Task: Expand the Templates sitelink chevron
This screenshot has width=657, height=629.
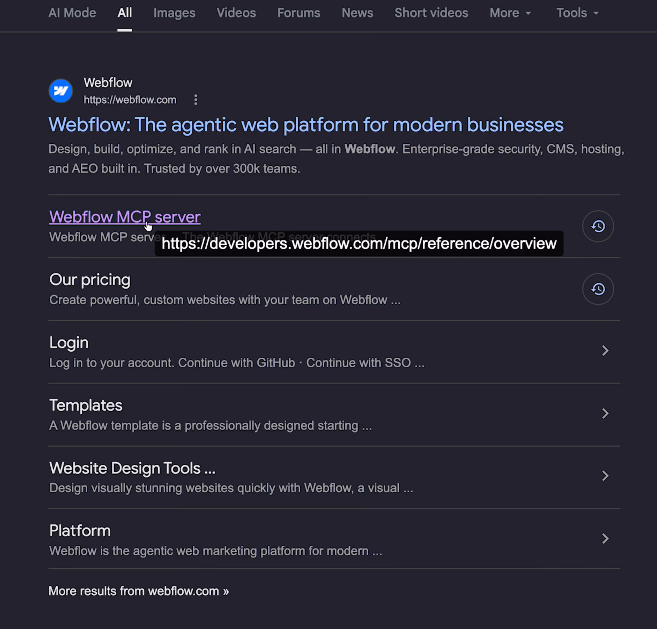Action: coord(605,413)
